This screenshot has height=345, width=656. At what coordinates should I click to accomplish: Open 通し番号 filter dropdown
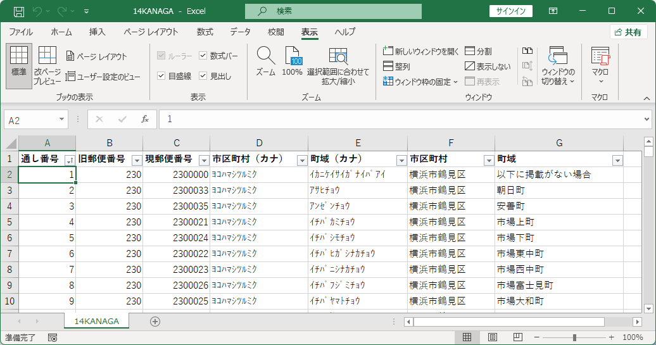click(x=70, y=160)
